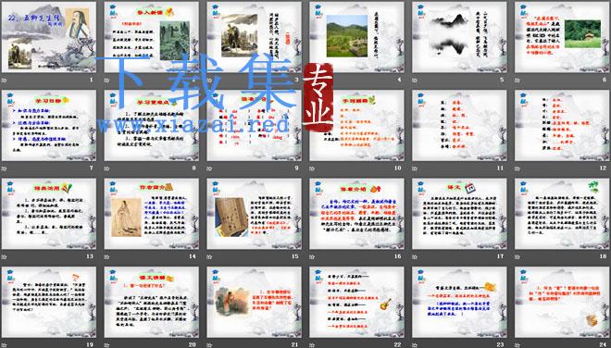
Task: Select slide 4 with green hills photo
Action: 356,37
